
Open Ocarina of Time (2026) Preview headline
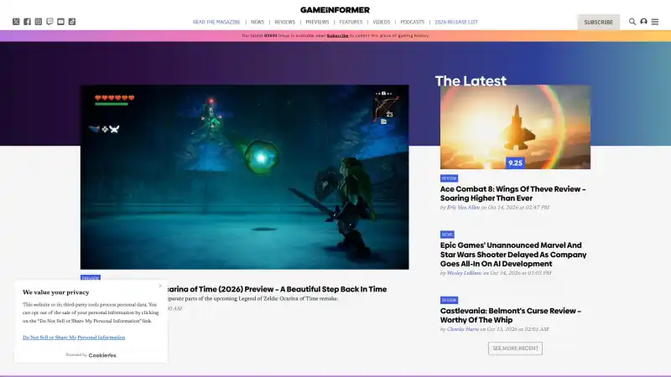coord(276,289)
